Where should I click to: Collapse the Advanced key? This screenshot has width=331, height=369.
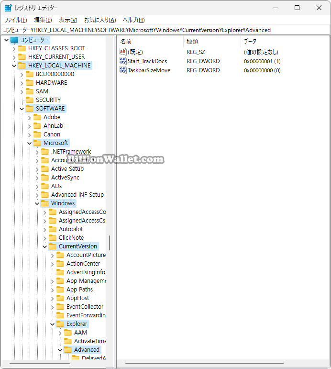pyautogui.click(x=60, y=350)
